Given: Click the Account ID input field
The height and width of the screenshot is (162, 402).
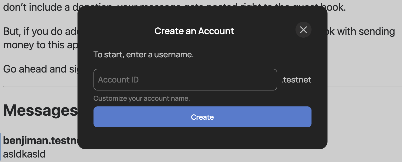Looking at the screenshot, I should tap(185, 80).
